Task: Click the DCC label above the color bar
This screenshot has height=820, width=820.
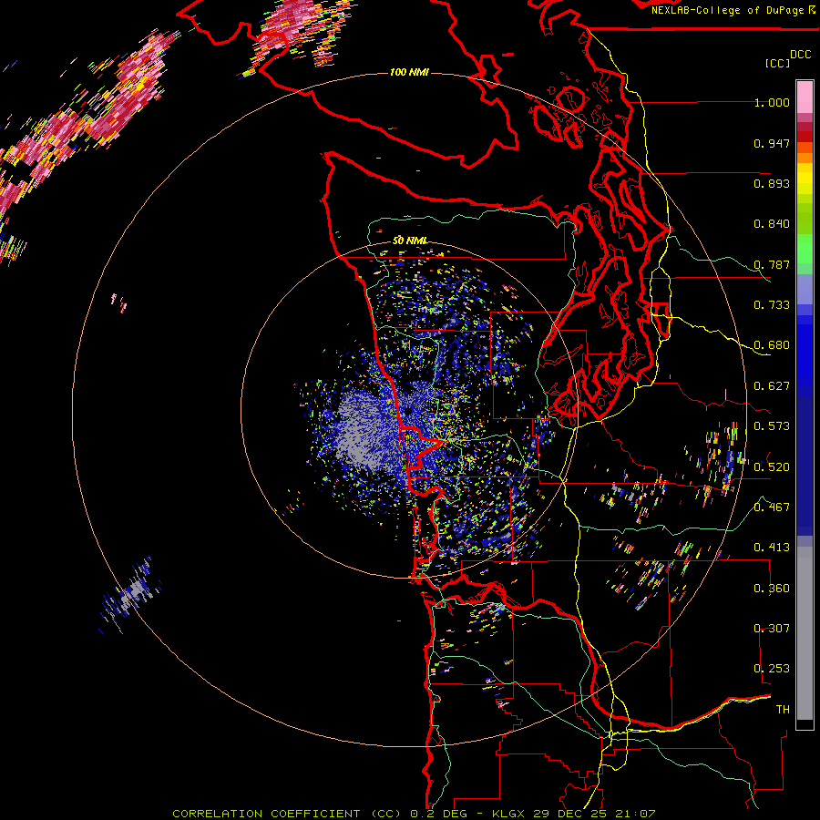Action: point(800,55)
